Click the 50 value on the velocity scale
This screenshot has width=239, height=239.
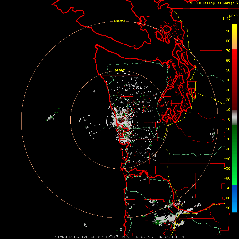228,70
